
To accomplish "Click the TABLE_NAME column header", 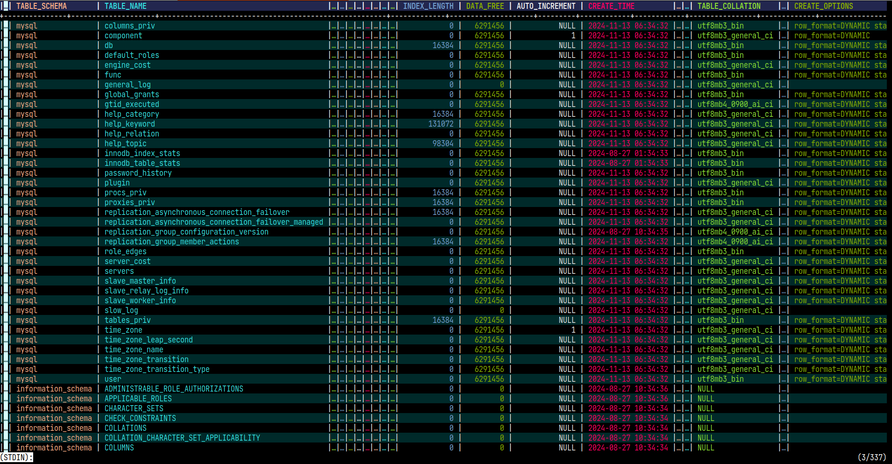I will click(x=126, y=6).
